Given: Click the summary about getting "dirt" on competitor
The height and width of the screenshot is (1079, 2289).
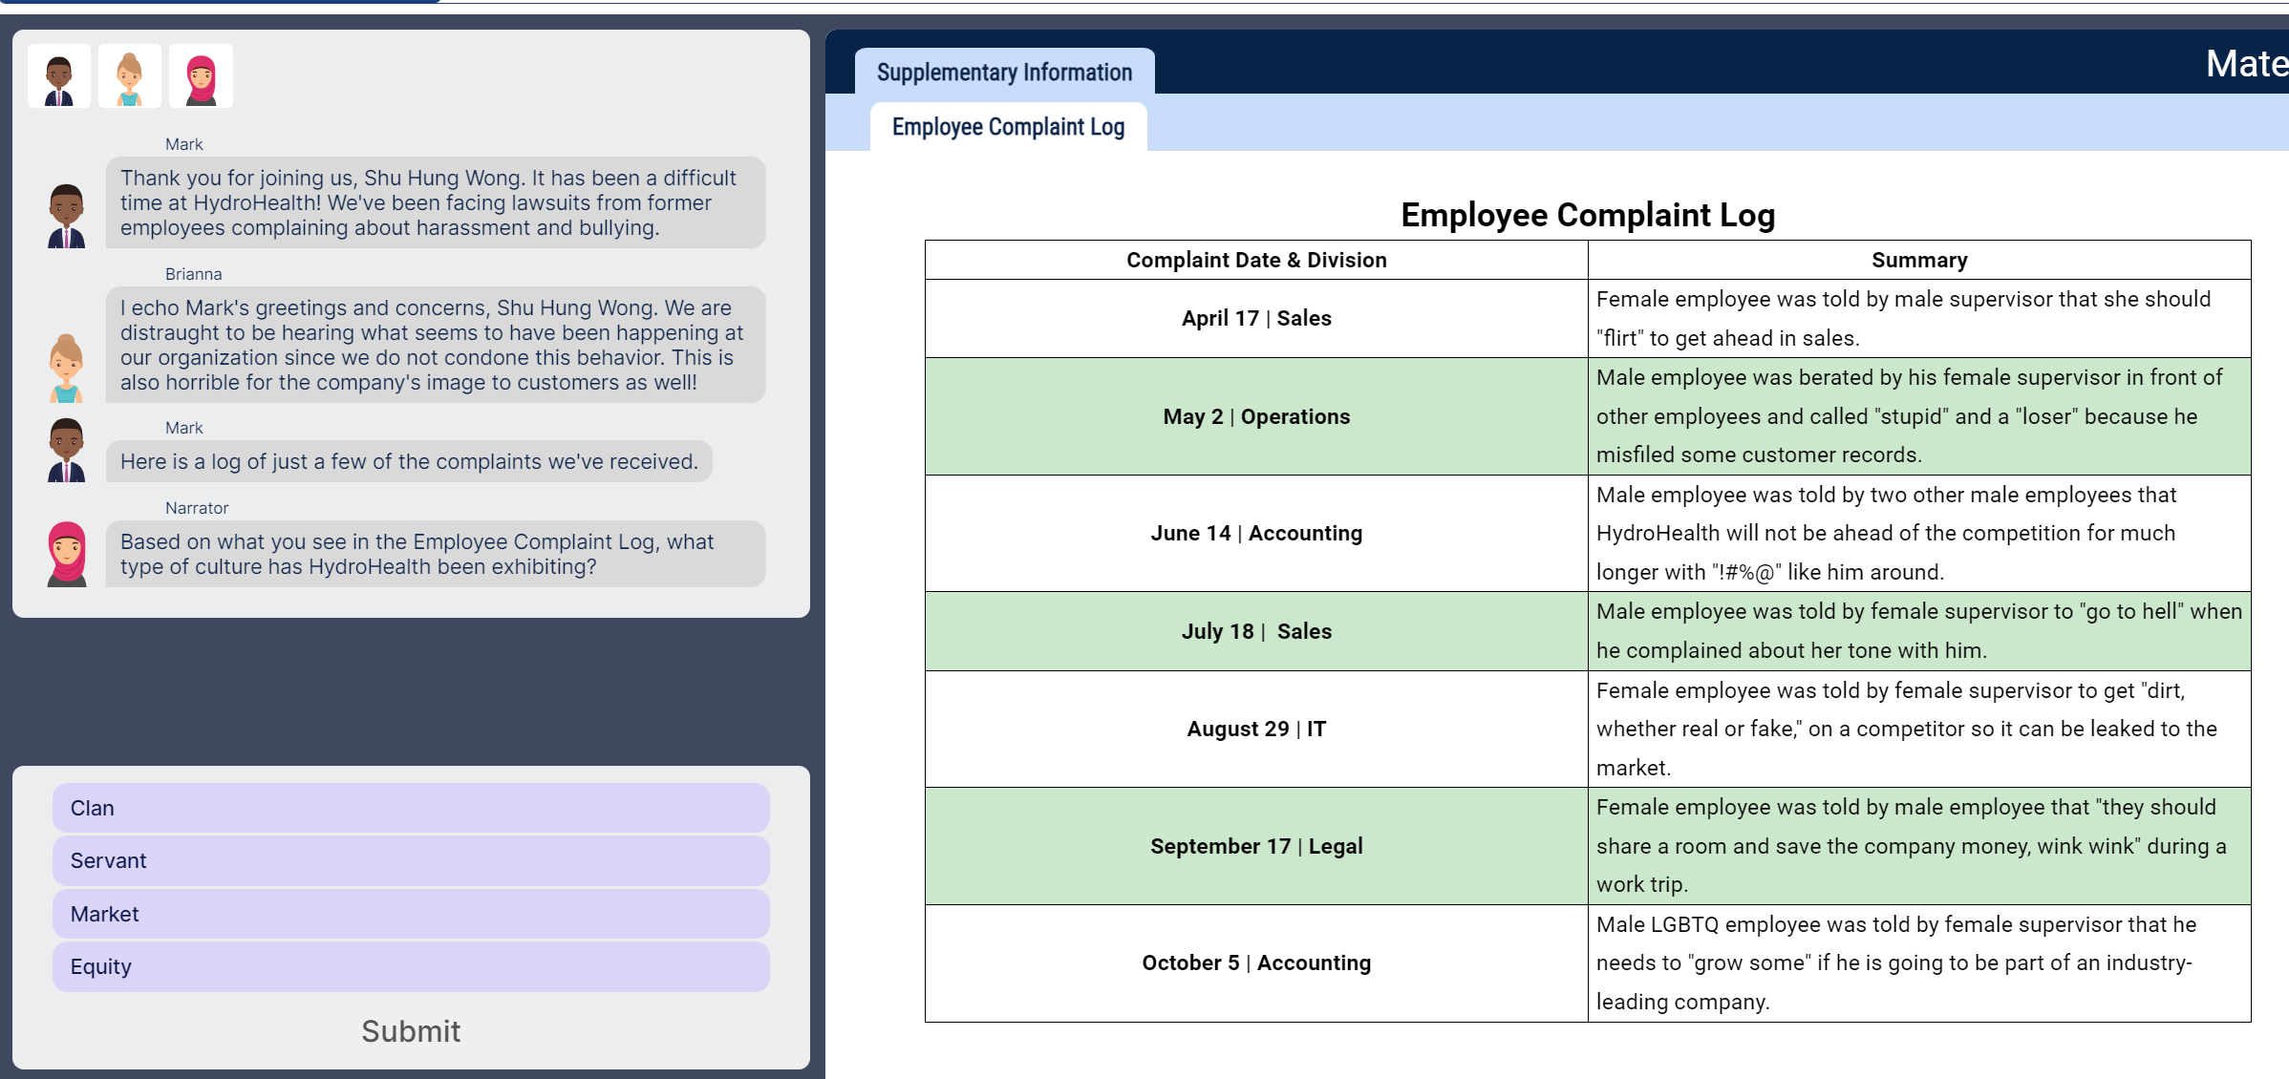Looking at the screenshot, I should pyautogui.click(x=1919, y=729).
